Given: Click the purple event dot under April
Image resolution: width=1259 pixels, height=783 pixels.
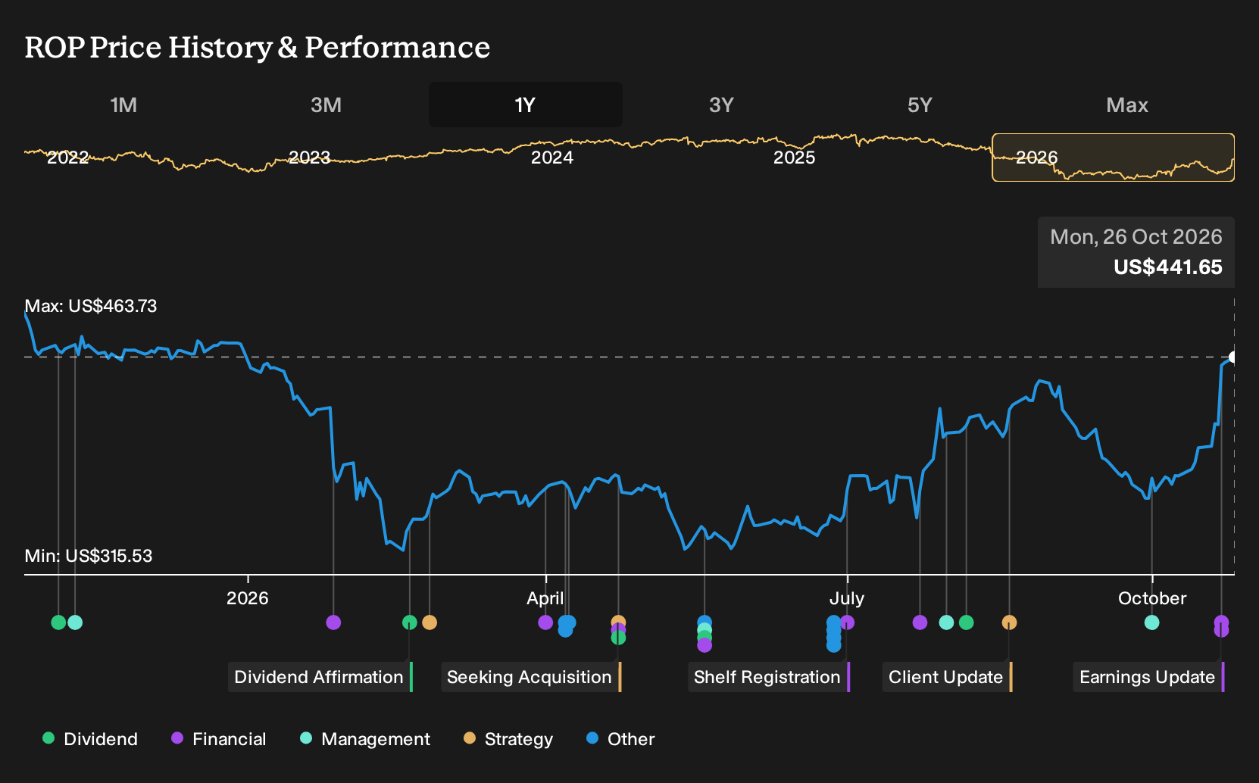Looking at the screenshot, I should click(x=545, y=622).
